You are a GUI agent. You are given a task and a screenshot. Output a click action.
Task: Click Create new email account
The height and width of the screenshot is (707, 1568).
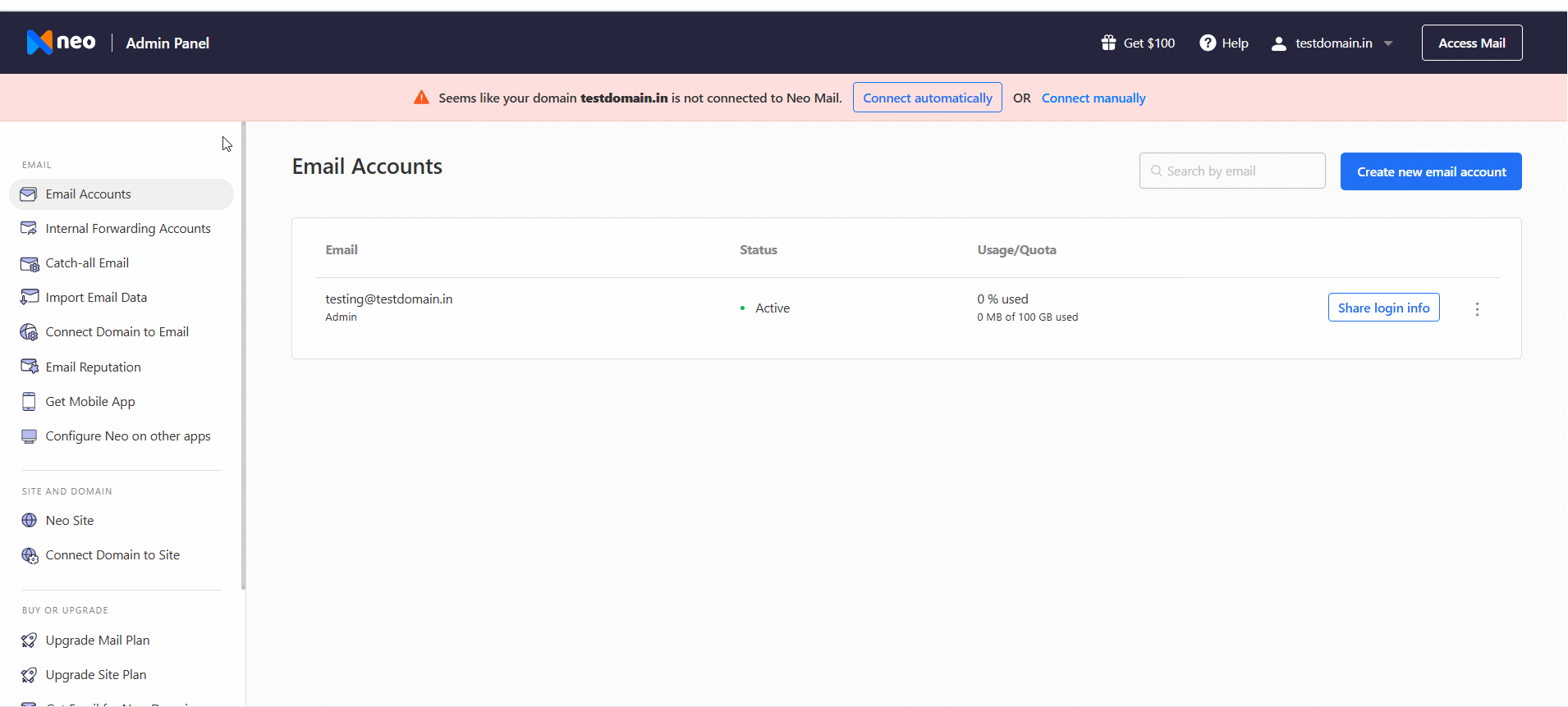pyautogui.click(x=1431, y=171)
